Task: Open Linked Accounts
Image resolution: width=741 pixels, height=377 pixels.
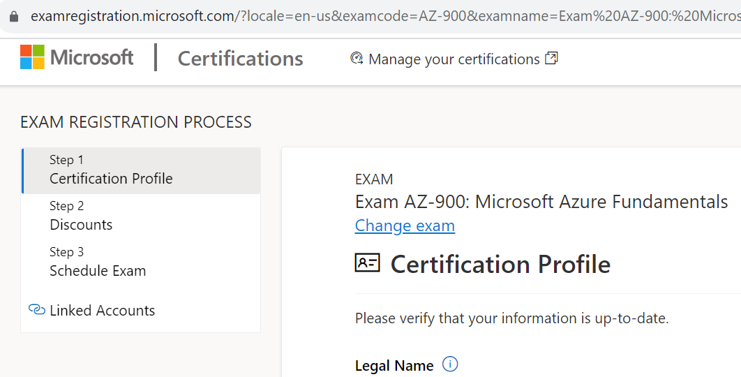Action: [102, 310]
